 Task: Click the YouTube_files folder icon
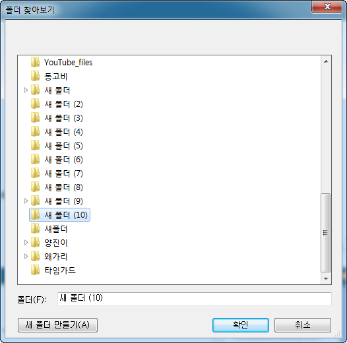click(35, 62)
